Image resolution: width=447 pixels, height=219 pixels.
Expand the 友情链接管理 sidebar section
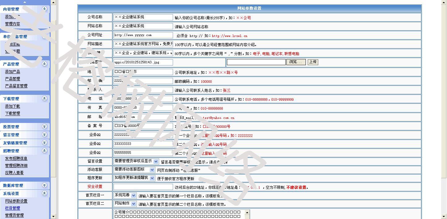[x=44, y=143]
